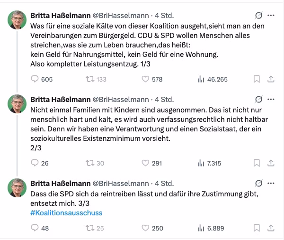
Task: Share the first tweet marked 1/3
Action: click(x=271, y=79)
